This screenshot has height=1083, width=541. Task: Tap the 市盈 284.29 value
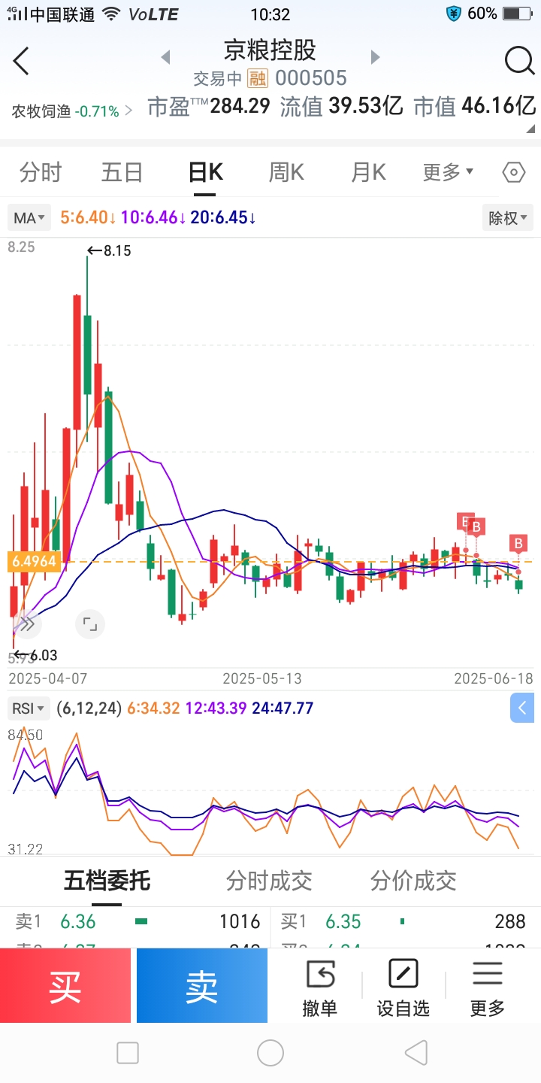pyautogui.click(x=209, y=106)
